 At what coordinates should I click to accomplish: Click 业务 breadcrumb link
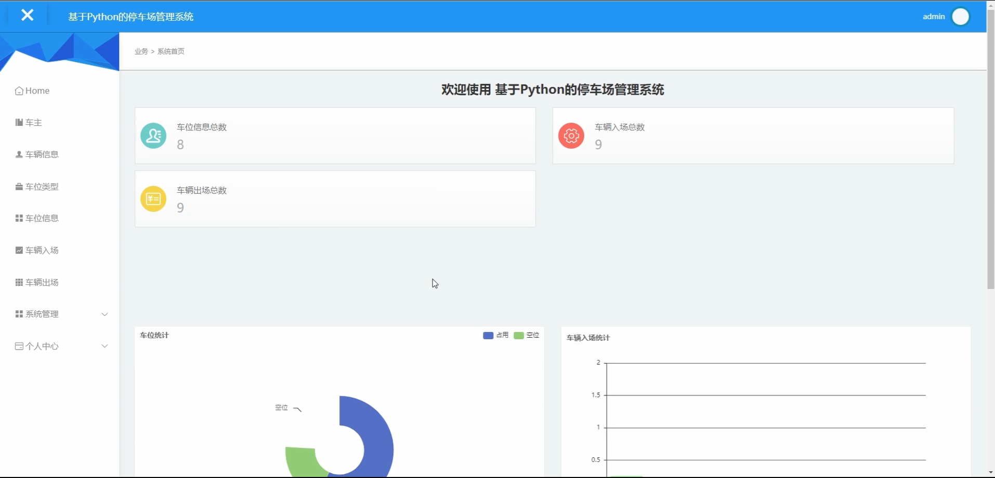coord(141,51)
